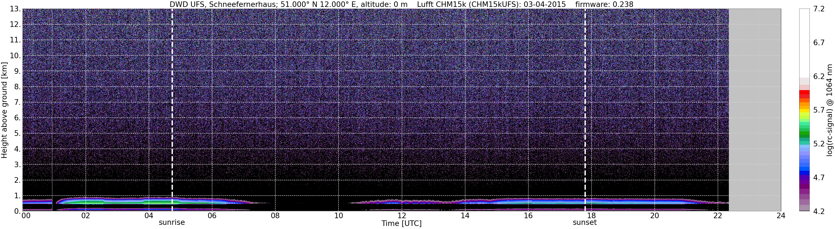Click the height axis tick label 3.
The width and height of the screenshot is (835, 229).
pos(17,165)
